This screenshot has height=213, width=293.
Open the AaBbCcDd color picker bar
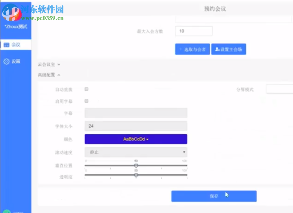[136, 139]
